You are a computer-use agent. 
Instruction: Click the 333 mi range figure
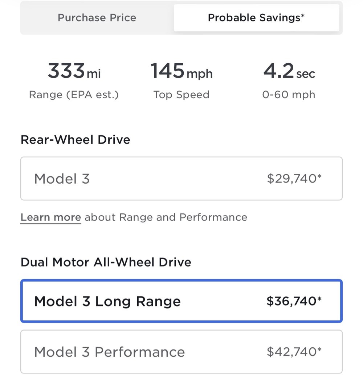(74, 71)
